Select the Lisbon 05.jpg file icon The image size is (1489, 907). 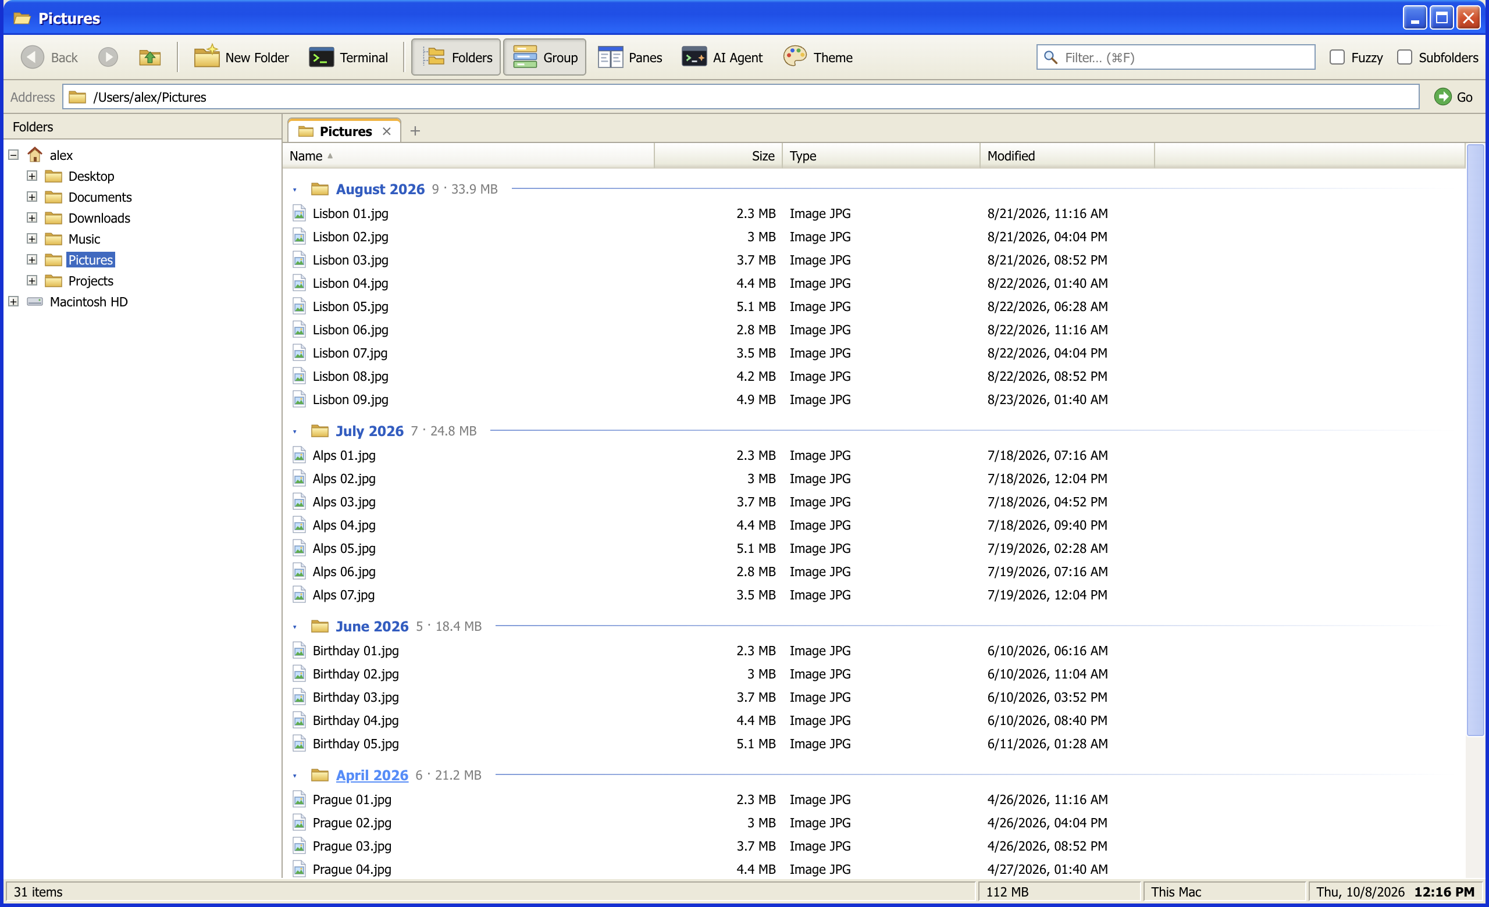point(299,306)
